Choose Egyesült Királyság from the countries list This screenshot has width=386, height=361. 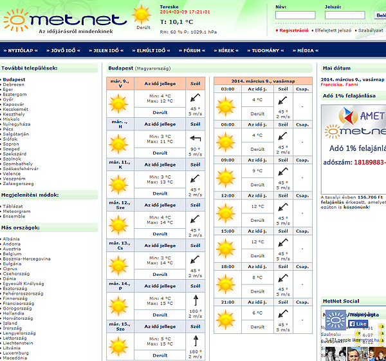(23, 284)
